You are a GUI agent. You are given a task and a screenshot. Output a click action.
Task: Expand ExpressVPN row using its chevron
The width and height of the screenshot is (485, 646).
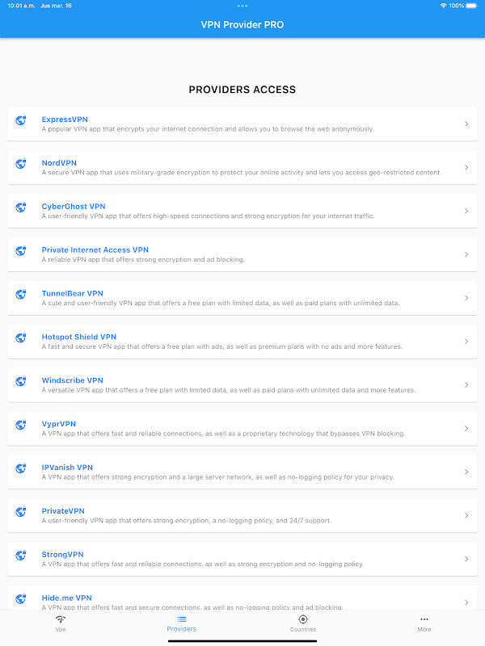[466, 124]
